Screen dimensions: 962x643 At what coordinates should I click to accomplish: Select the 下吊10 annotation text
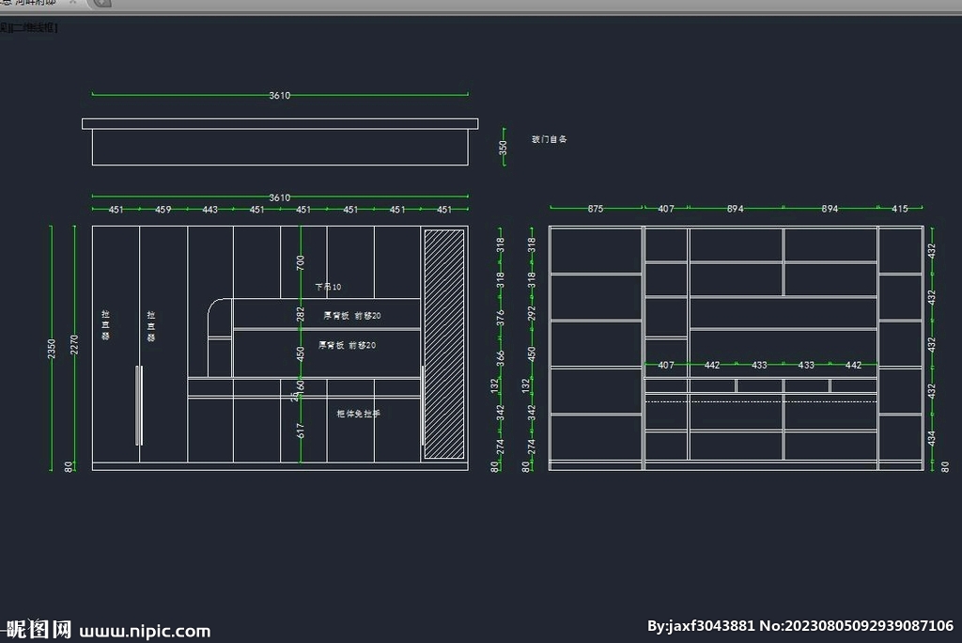(x=328, y=287)
